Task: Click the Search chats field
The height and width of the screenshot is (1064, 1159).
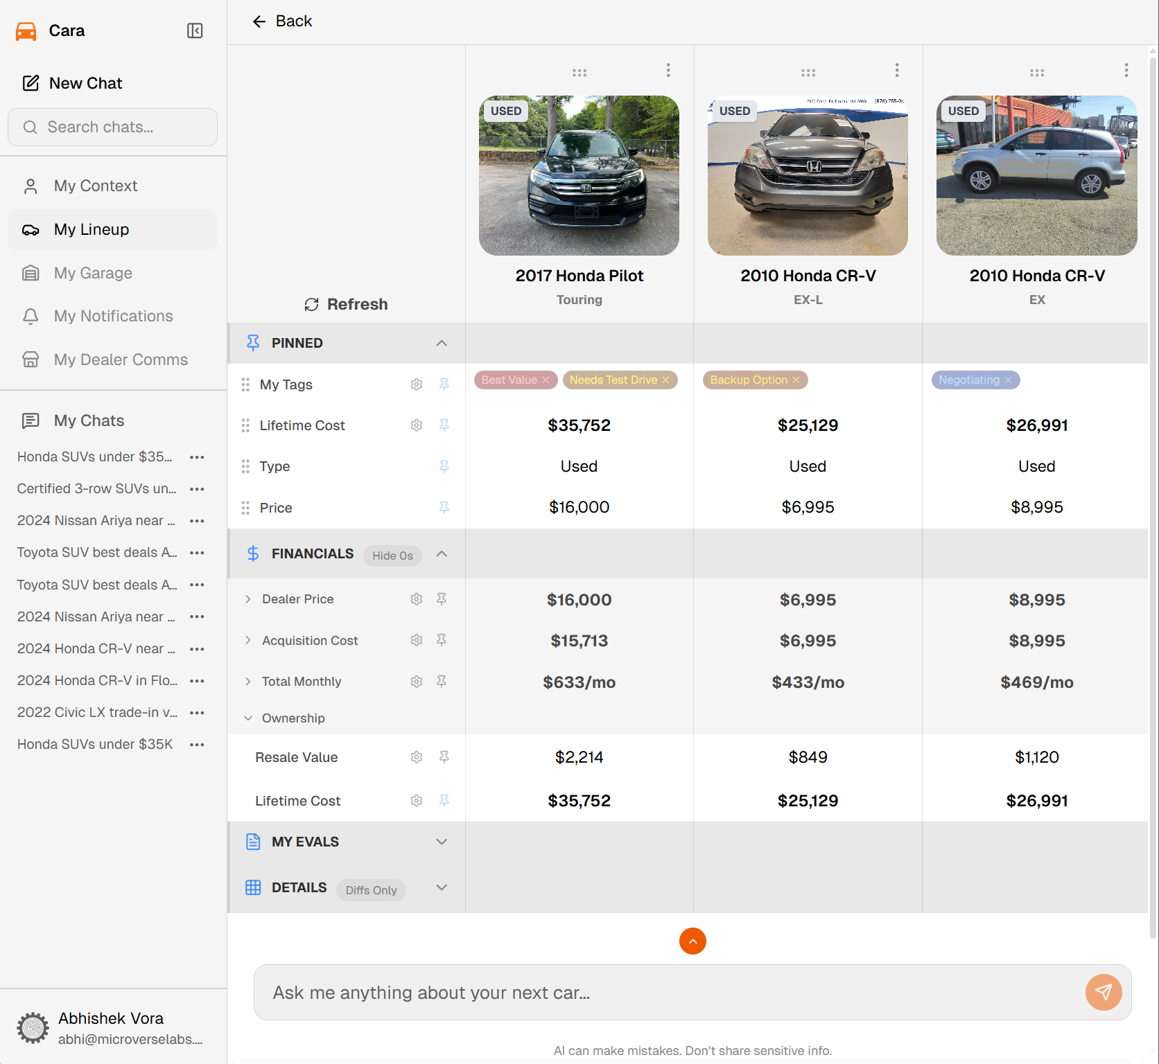Action: [112, 127]
